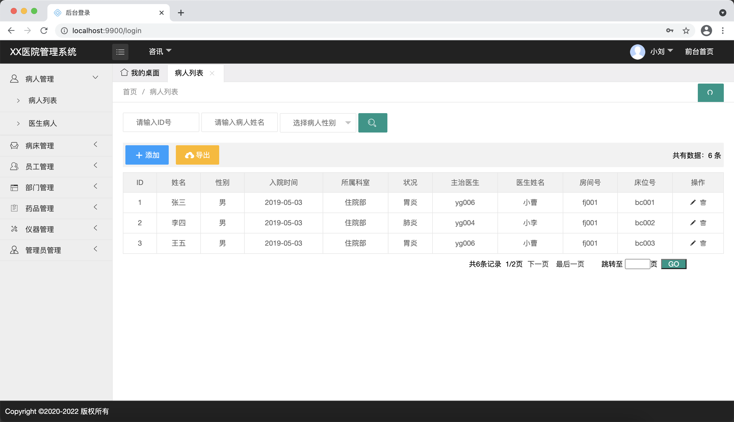Click the 部门管理 department icon
Screen dimensions: 734x422
pyautogui.click(x=14, y=188)
